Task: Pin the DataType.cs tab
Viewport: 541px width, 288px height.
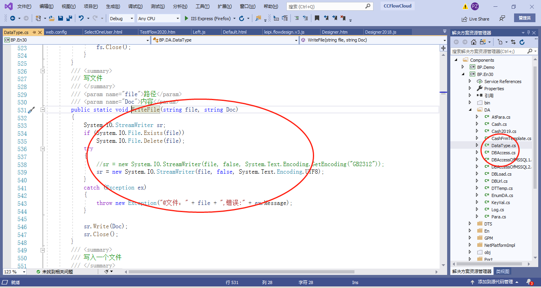Action: (34, 32)
